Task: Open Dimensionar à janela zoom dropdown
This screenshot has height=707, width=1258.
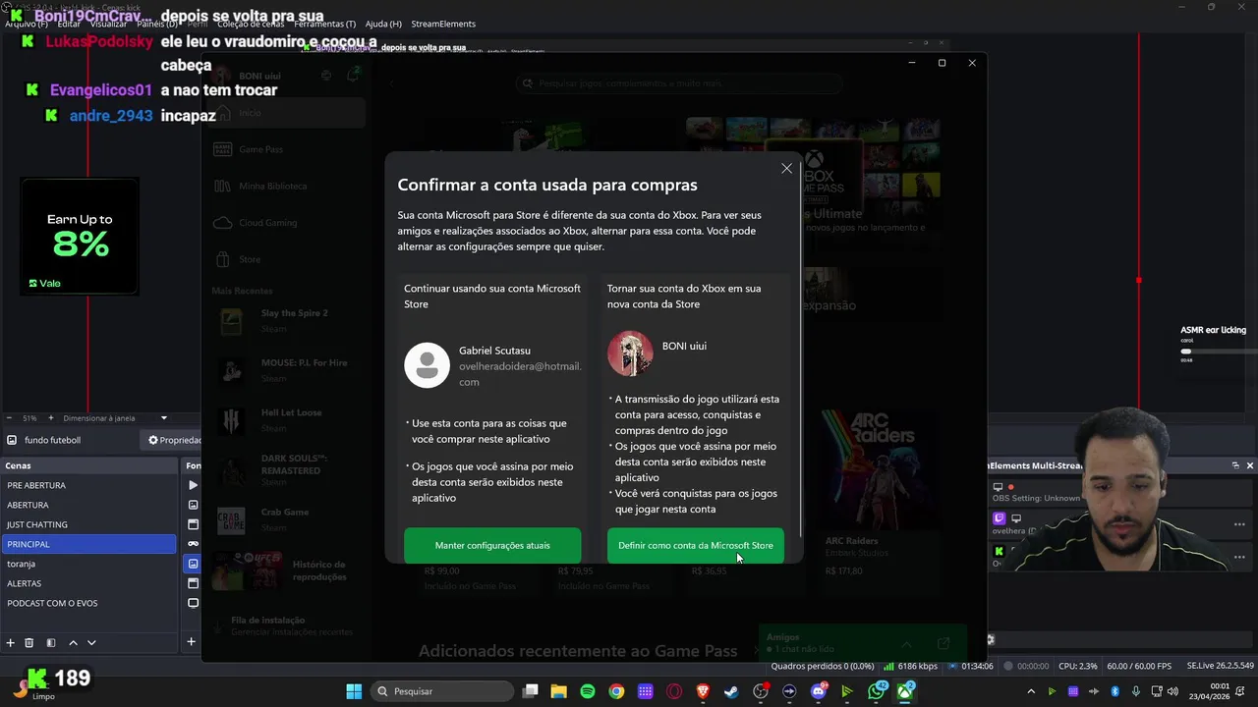Action: click(116, 418)
